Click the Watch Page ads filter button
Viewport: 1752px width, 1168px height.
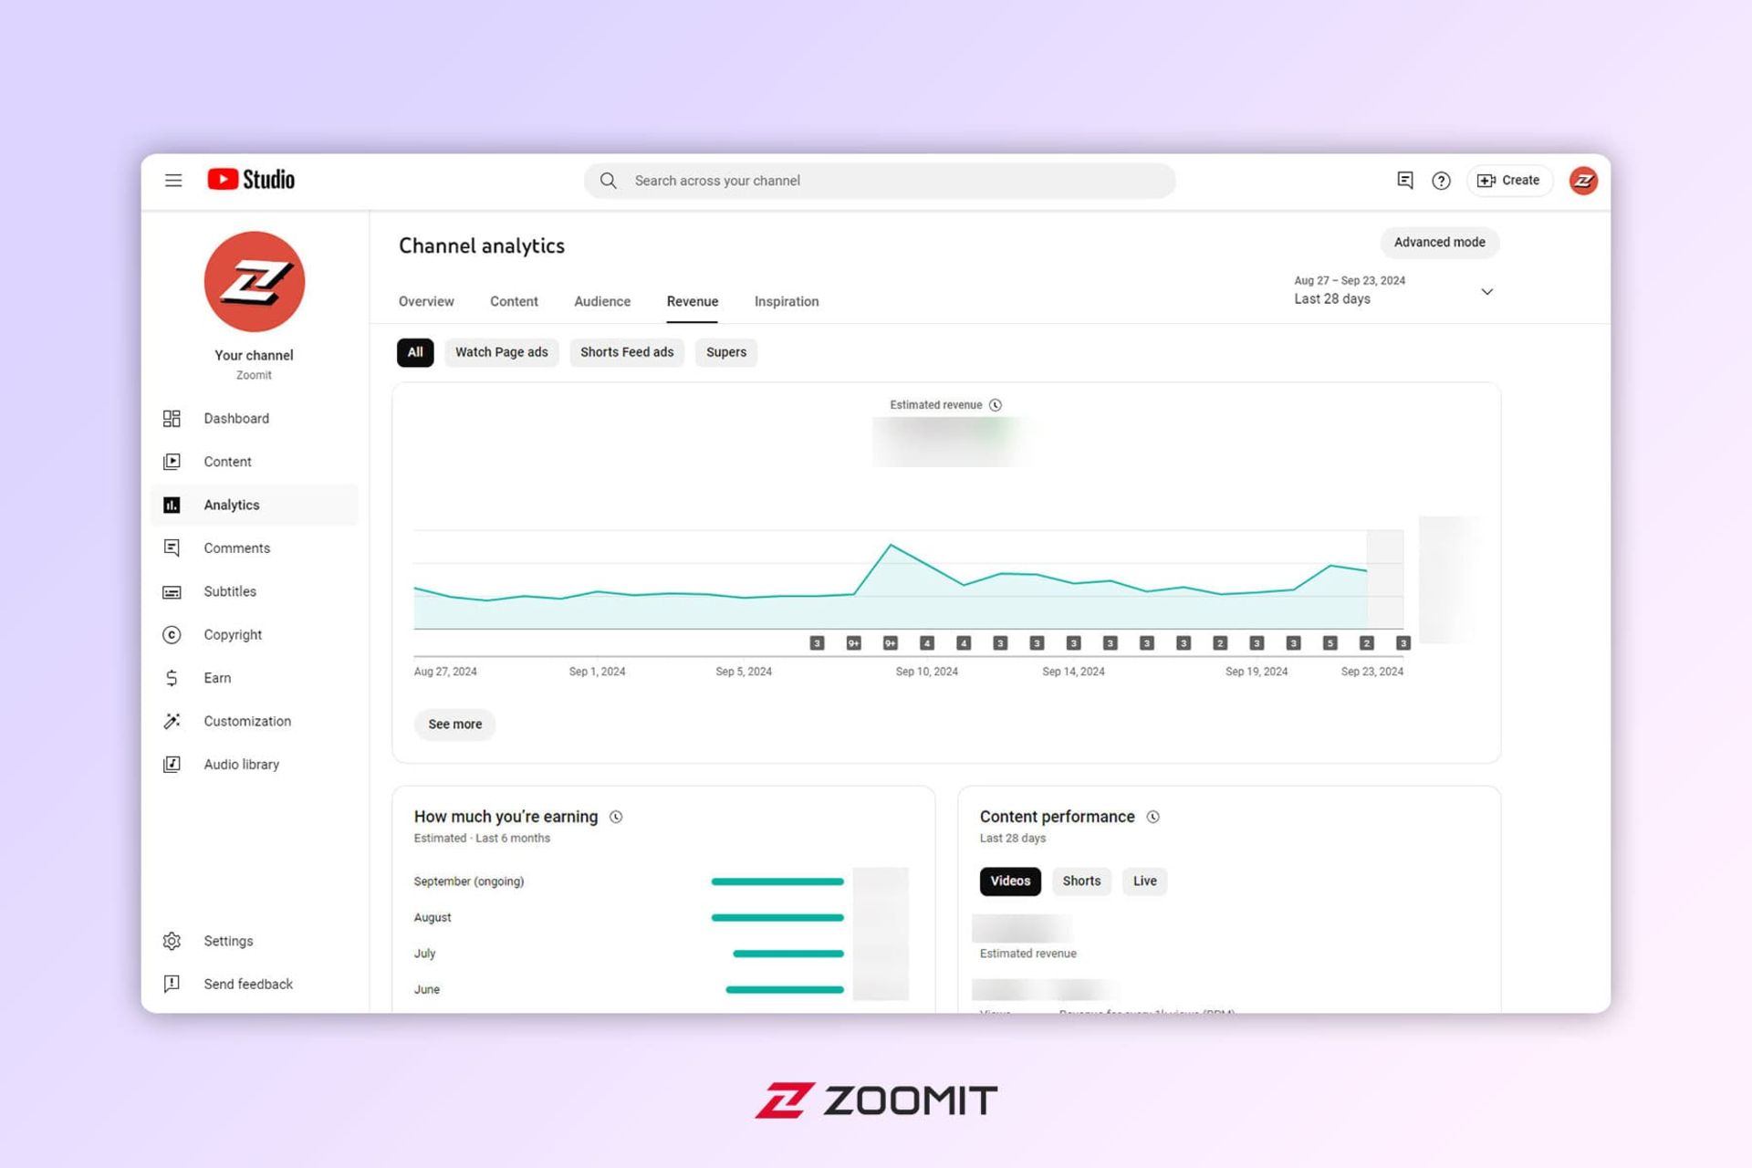click(x=501, y=352)
